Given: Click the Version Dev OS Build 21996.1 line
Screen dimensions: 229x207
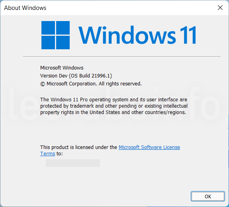Looking at the screenshot, I should (x=76, y=76).
